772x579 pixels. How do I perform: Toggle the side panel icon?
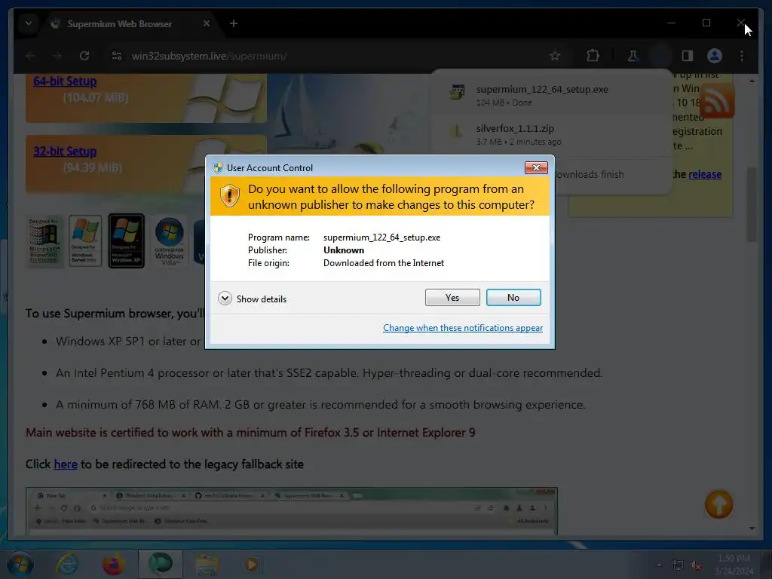pos(688,56)
